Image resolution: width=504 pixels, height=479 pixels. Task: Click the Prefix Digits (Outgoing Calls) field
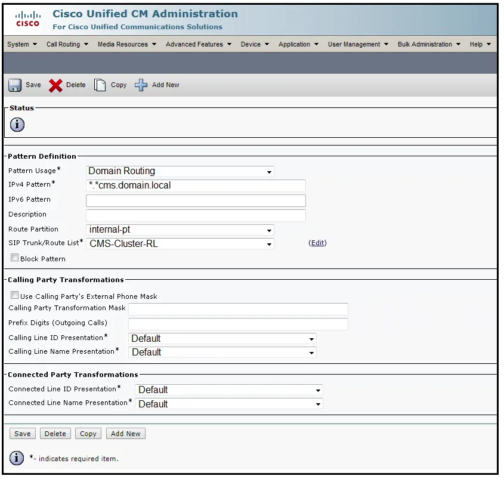[238, 324]
